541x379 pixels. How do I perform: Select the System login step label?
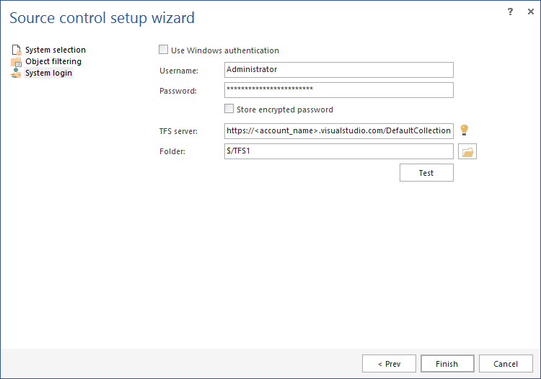[x=49, y=73]
